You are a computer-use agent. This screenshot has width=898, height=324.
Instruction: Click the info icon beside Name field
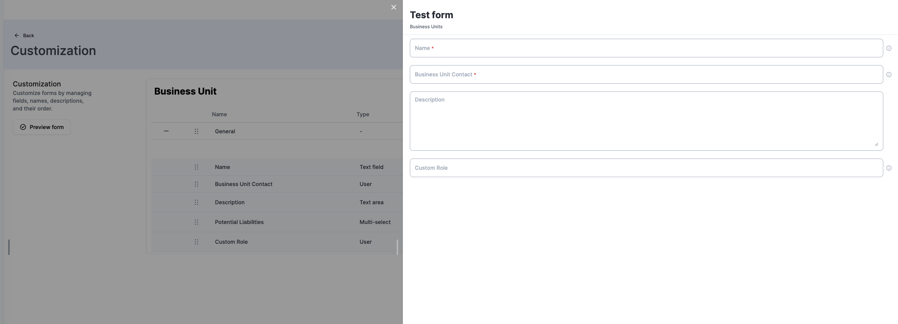889,48
